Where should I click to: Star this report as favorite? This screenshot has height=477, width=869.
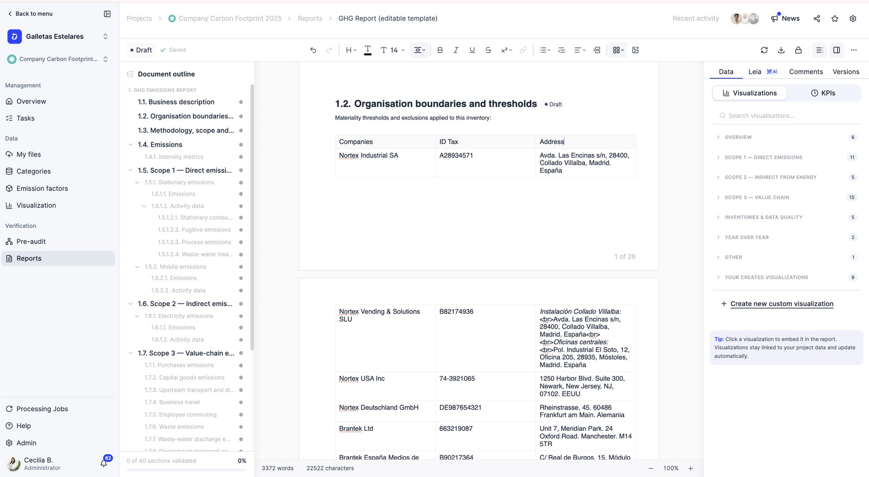click(835, 18)
